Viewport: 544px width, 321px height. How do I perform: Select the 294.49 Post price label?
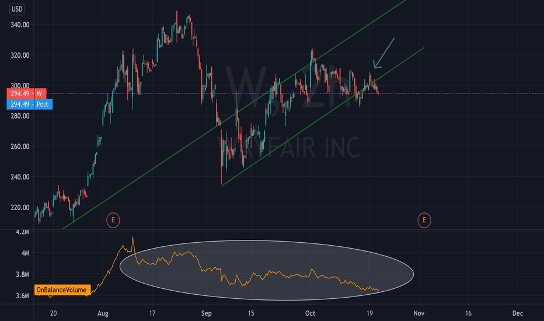point(30,104)
